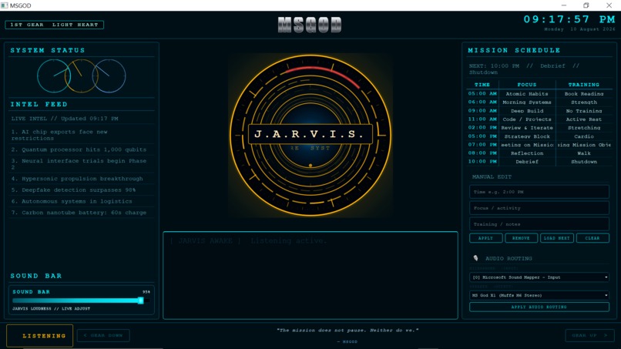Click the mission quote text at bottom
This screenshot has height=349, width=621.
[347, 330]
